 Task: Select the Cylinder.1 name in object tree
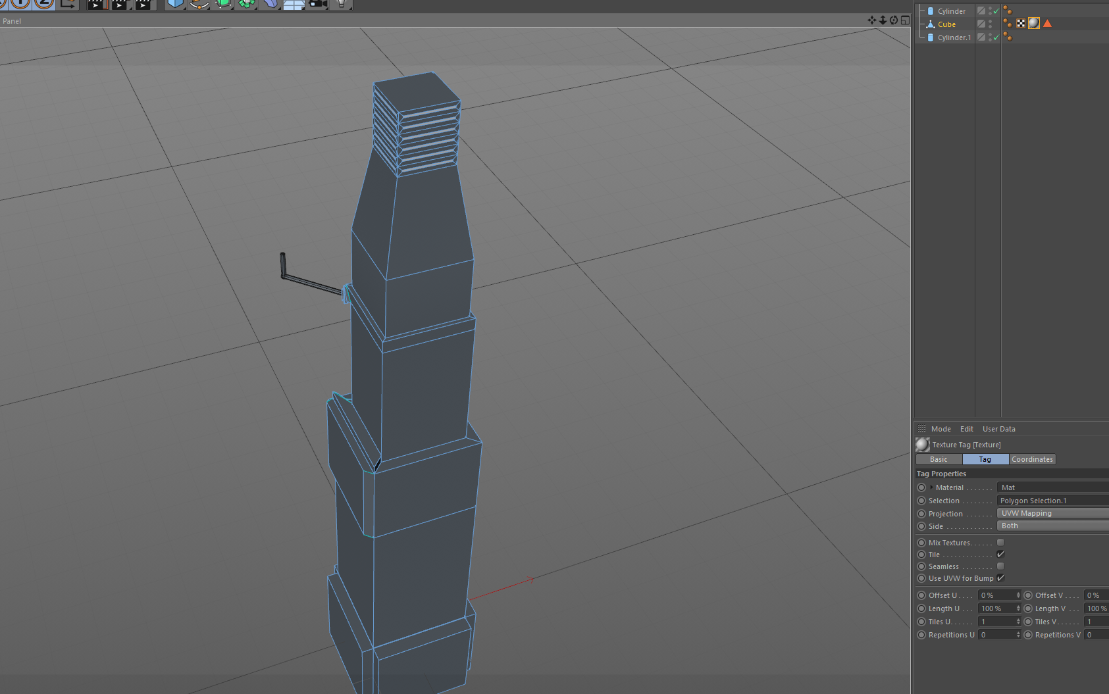point(954,37)
